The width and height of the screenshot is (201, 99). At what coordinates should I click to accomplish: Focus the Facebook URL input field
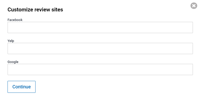100,27
